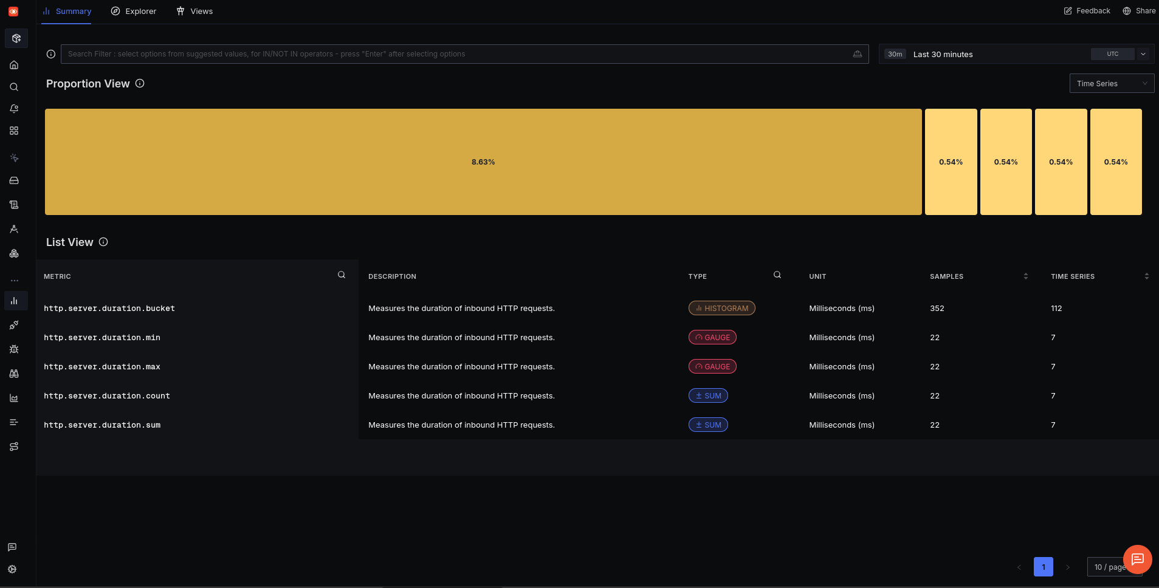Image resolution: width=1159 pixels, height=588 pixels.
Task: Switch to the Views tab
Action: pyautogui.click(x=194, y=12)
